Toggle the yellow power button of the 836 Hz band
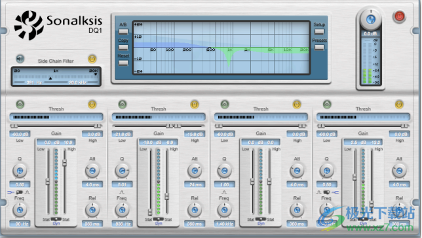 pos(195,105)
